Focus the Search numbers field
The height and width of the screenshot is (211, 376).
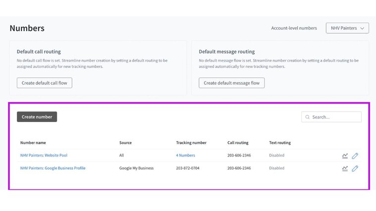[x=331, y=117]
